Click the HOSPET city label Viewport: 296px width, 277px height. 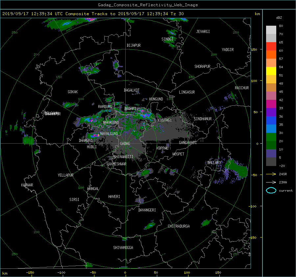coord(178,154)
